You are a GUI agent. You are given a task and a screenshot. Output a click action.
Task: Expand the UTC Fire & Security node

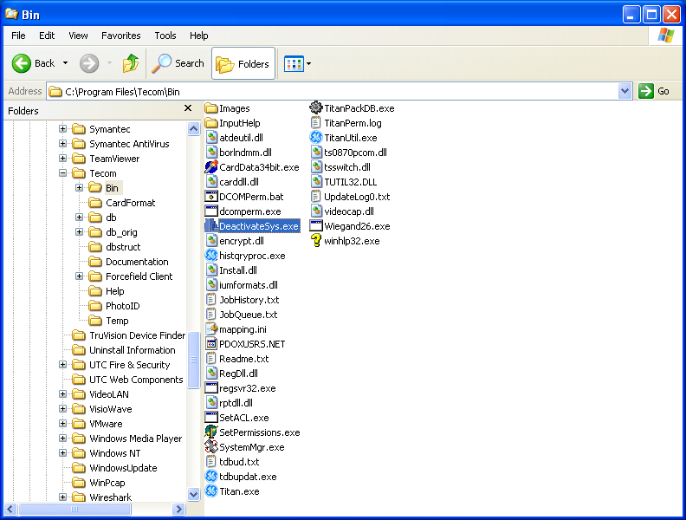click(x=63, y=365)
